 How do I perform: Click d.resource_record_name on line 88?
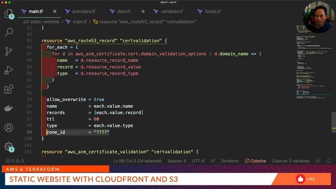coord(109,60)
